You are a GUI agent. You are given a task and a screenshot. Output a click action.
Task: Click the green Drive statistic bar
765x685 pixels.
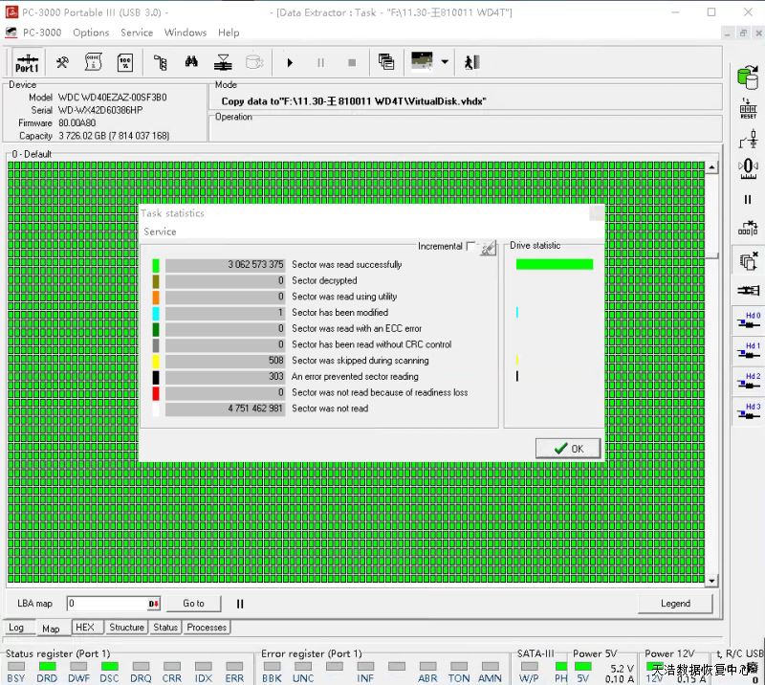click(x=555, y=264)
